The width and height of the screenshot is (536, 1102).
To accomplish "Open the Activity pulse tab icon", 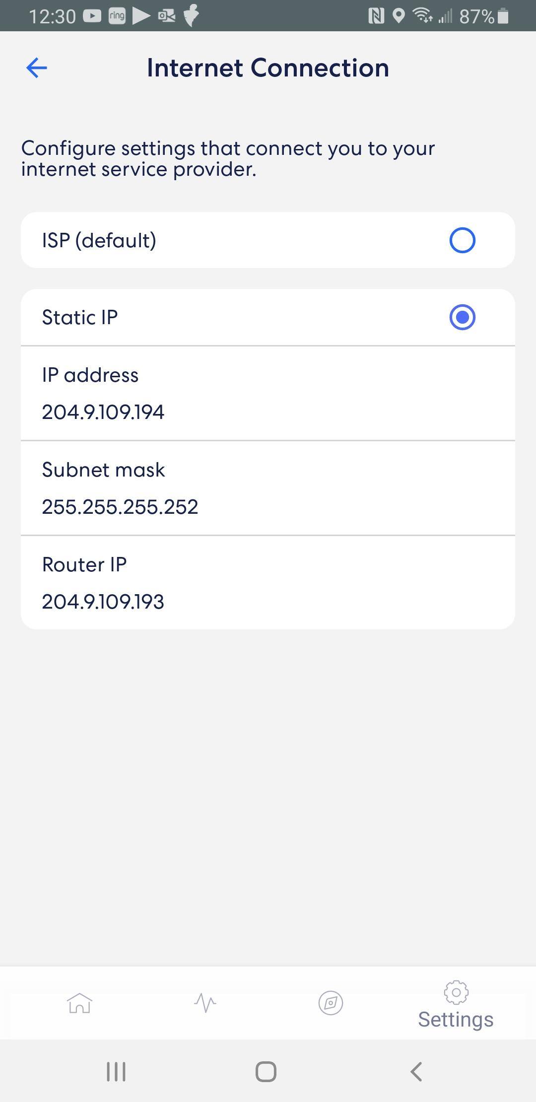I will [205, 1003].
